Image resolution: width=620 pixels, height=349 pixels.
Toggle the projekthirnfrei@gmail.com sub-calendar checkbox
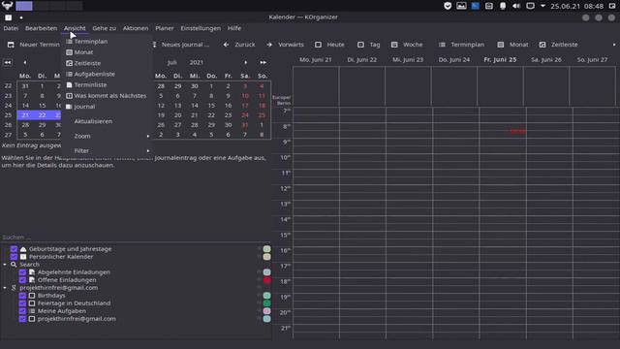(22, 319)
